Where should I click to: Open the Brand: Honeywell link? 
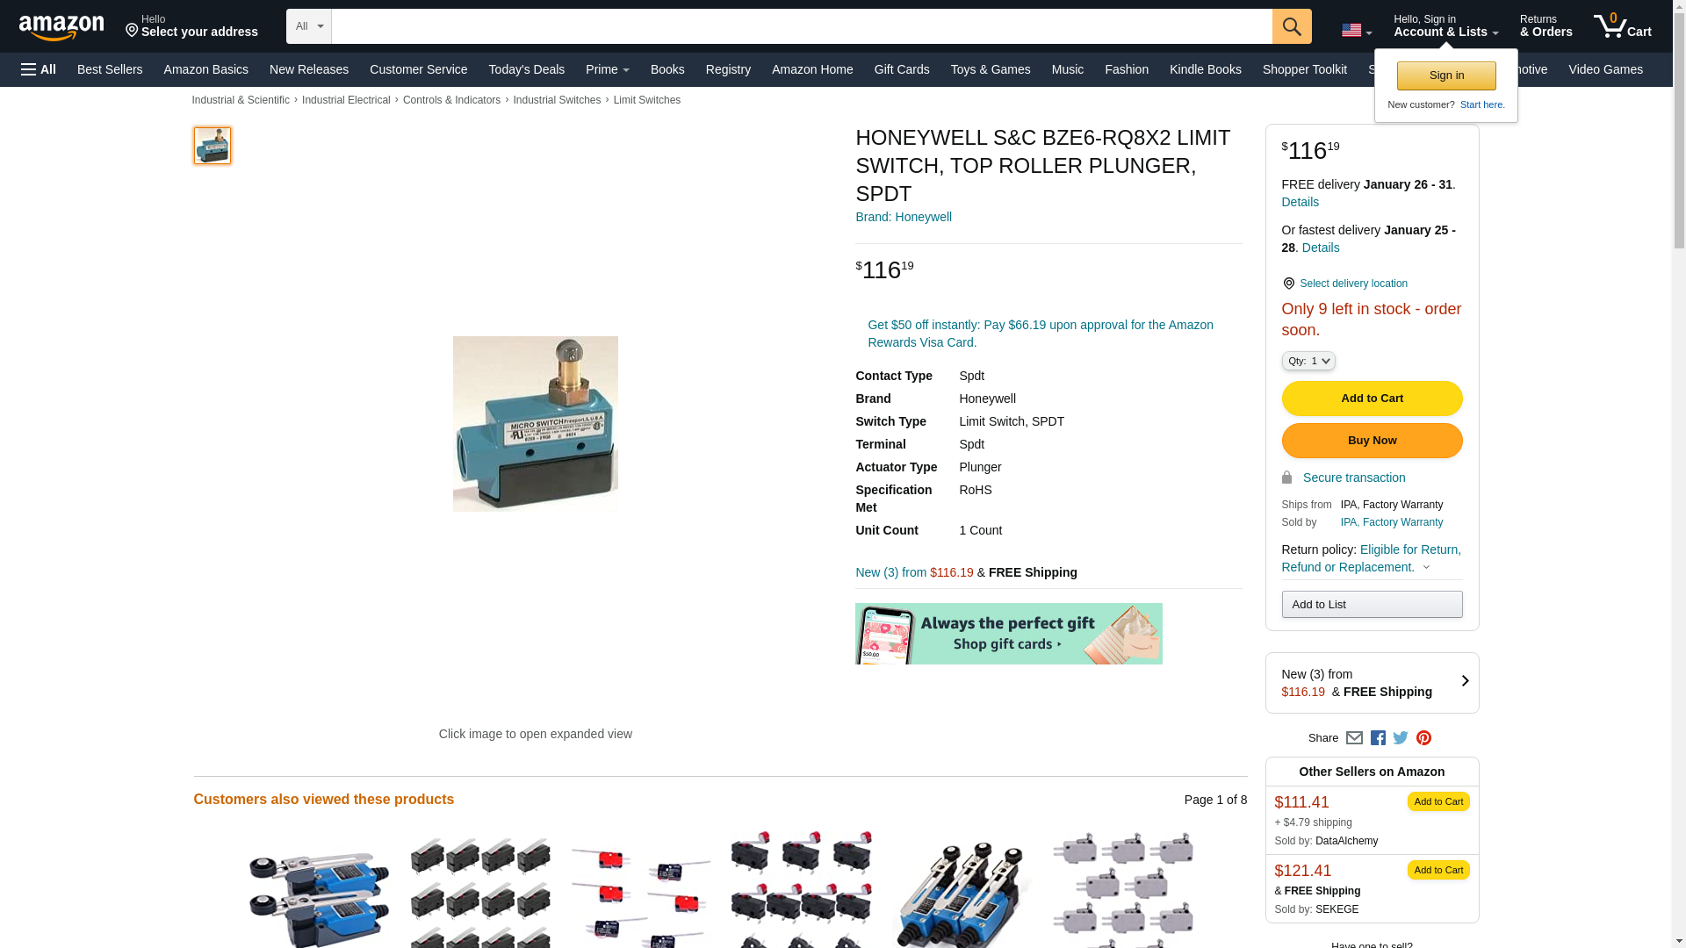(904, 217)
